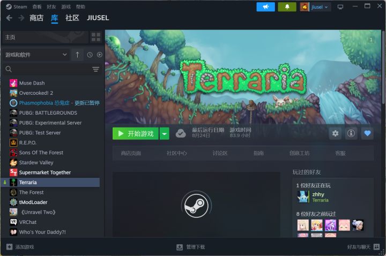Screen dimensions: 386x256
Task: Click into the library search field
Action: pyautogui.click(x=51, y=69)
